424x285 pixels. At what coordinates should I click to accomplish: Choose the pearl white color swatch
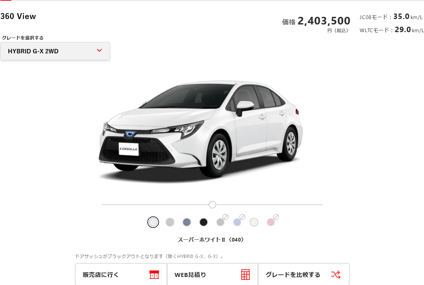pyautogui.click(x=254, y=222)
